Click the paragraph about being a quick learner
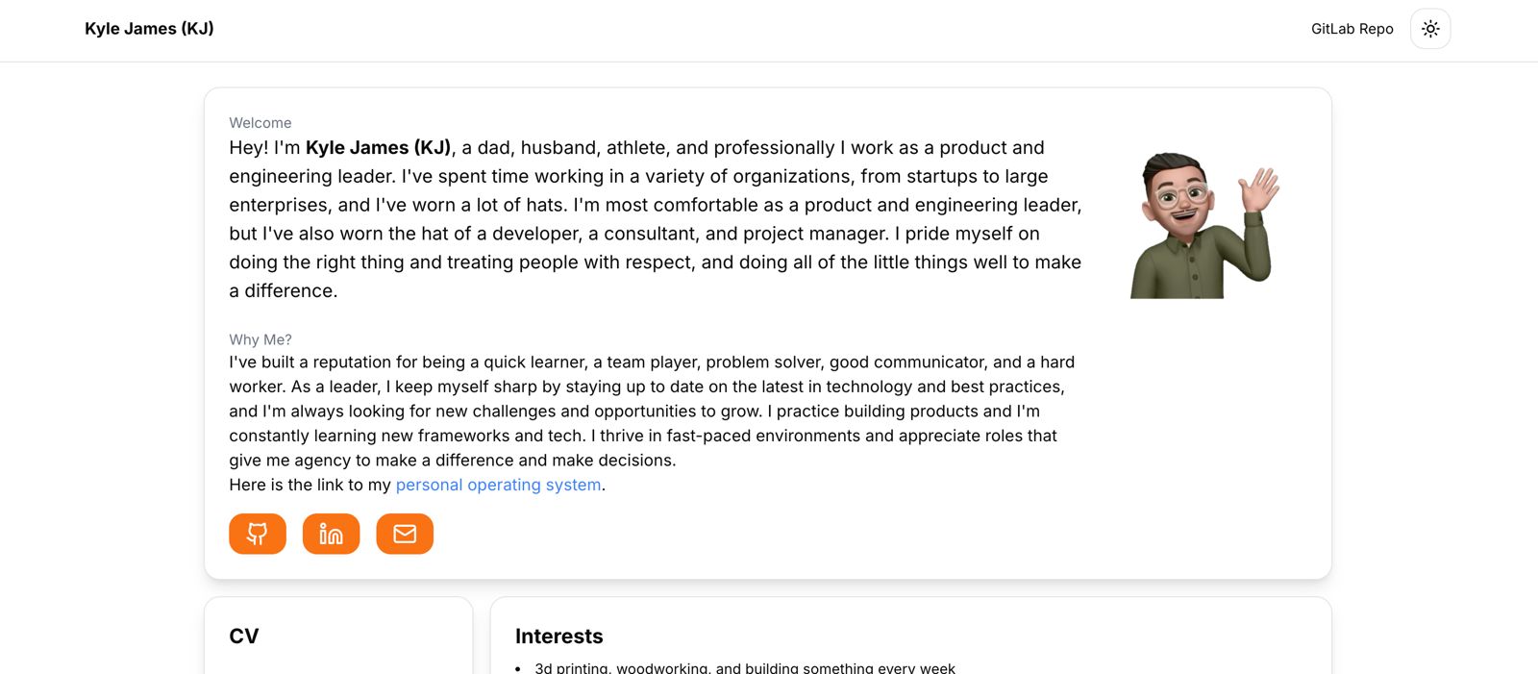Image resolution: width=1538 pixels, height=674 pixels. pos(653,411)
